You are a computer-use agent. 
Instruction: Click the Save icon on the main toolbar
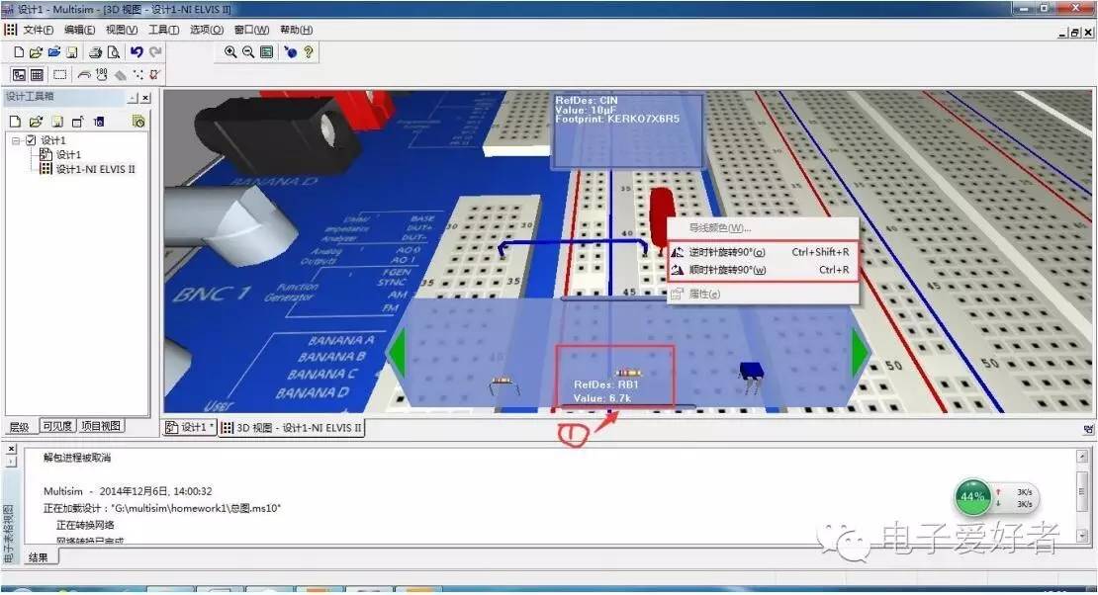(x=72, y=51)
